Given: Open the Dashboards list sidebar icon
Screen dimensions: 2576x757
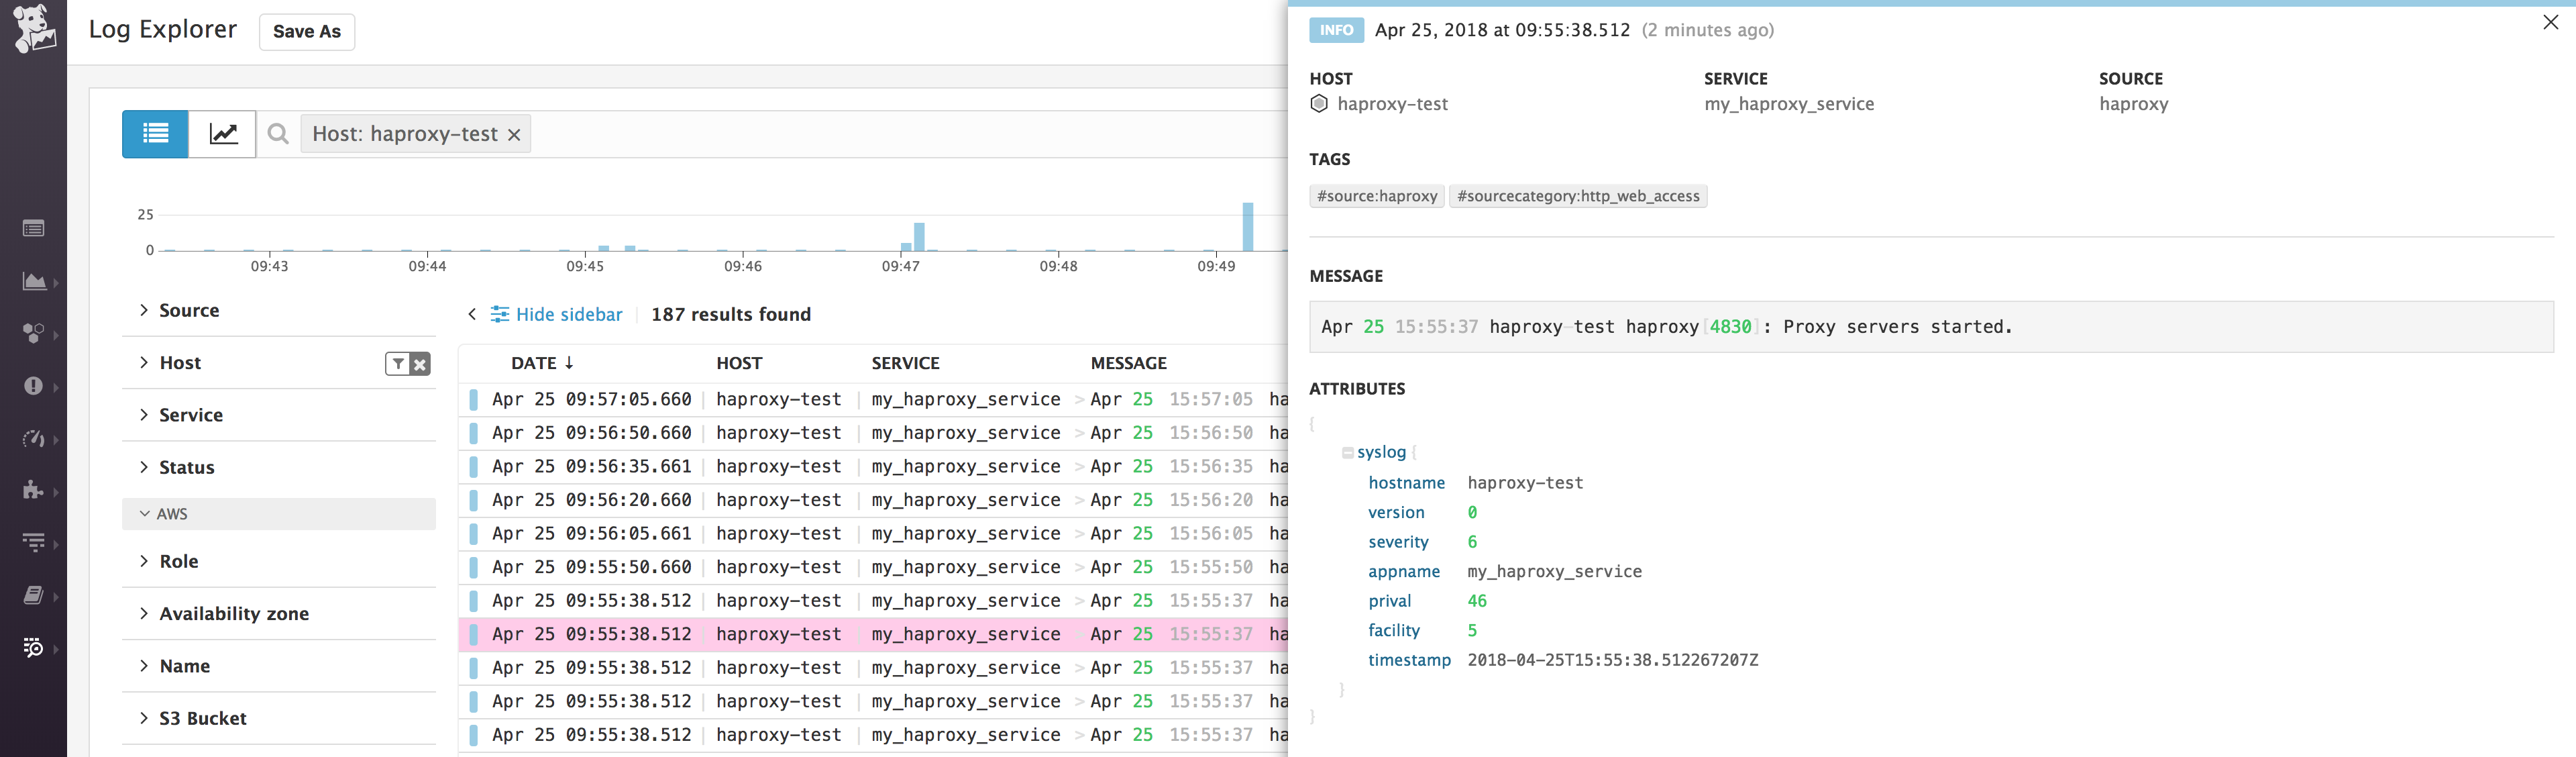Looking at the screenshot, I should pyautogui.click(x=34, y=228).
